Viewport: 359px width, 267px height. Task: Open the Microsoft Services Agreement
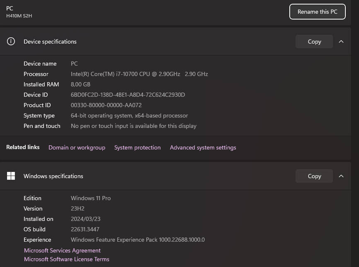click(x=62, y=250)
